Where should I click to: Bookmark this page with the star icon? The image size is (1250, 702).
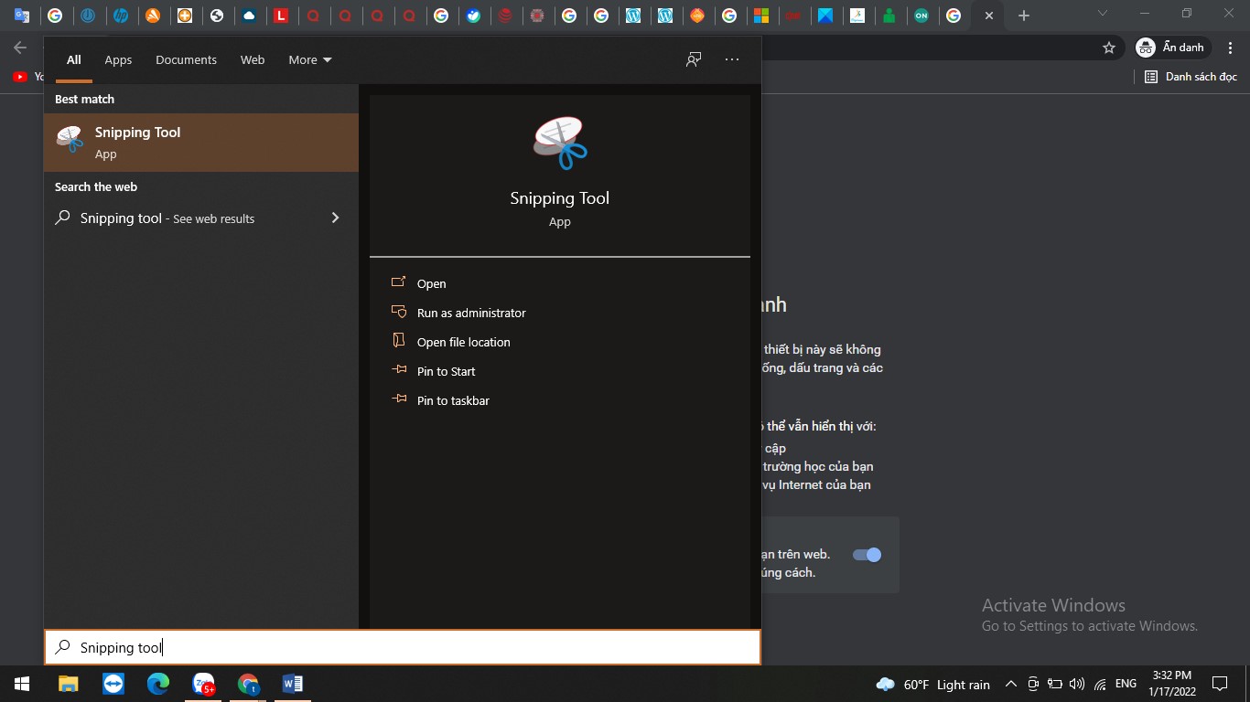pyautogui.click(x=1109, y=48)
